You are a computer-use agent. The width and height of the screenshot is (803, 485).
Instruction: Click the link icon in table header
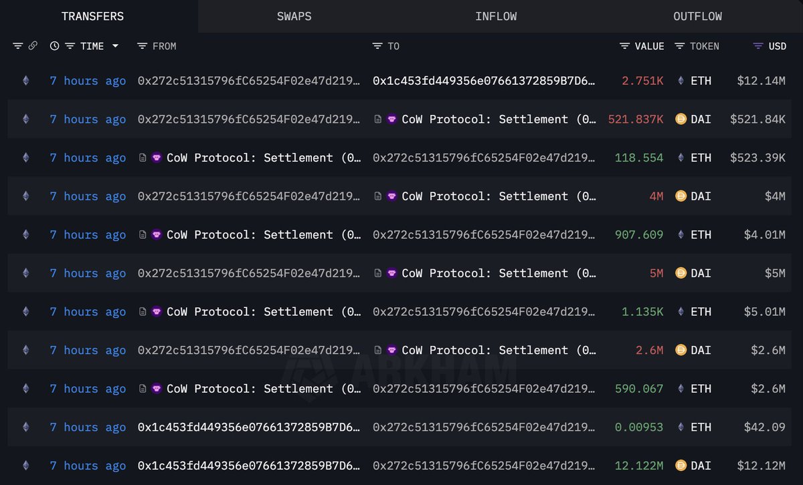33,46
